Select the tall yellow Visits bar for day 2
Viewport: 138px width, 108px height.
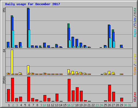pos(12,62)
